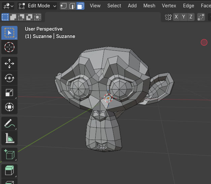Choose subtract selection mode
The width and height of the screenshot is (211, 184).
click(x=21, y=17)
